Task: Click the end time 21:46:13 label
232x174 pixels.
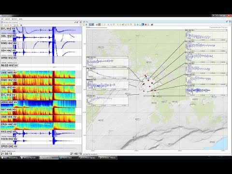Action: point(76,154)
